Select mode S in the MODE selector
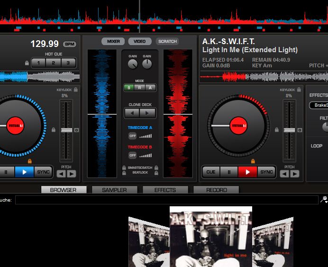 [129, 88]
